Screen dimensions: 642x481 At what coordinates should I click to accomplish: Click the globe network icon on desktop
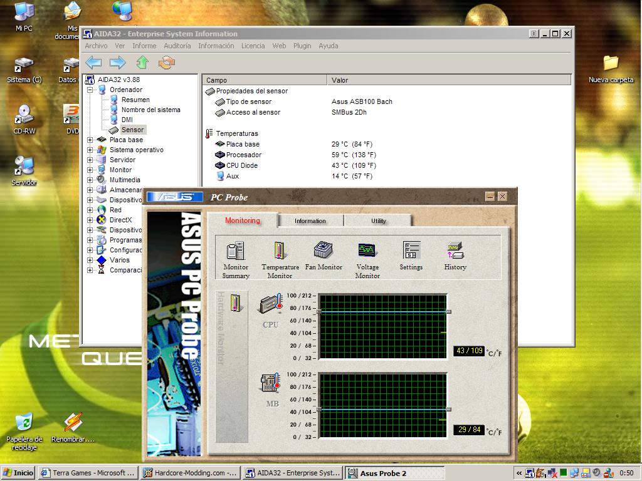coord(122,11)
